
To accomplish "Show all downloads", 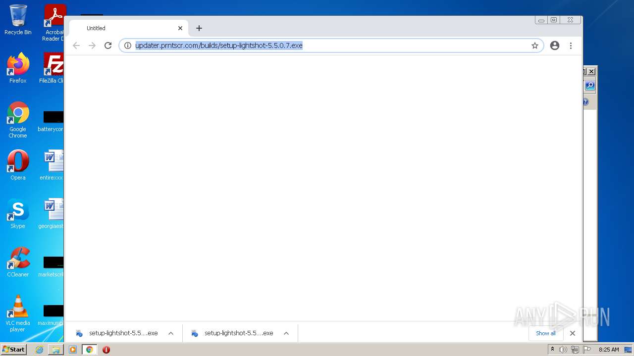I will click(x=546, y=333).
